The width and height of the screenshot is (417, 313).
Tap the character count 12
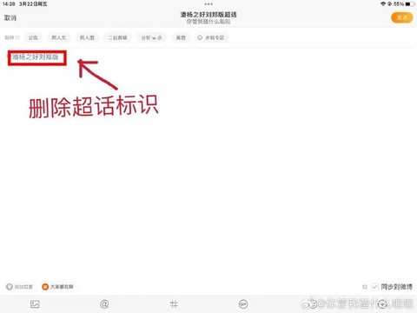pos(365,287)
